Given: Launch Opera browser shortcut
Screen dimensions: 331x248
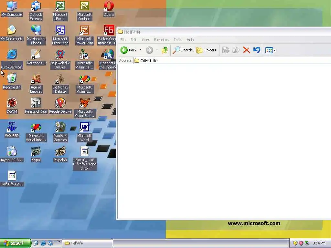Looking at the screenshot, I should click(109, 9).
